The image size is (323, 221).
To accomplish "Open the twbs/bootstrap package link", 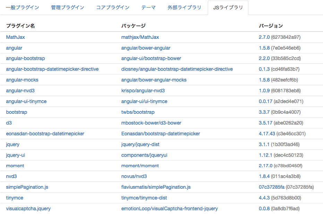I will [x=138, y=112].
